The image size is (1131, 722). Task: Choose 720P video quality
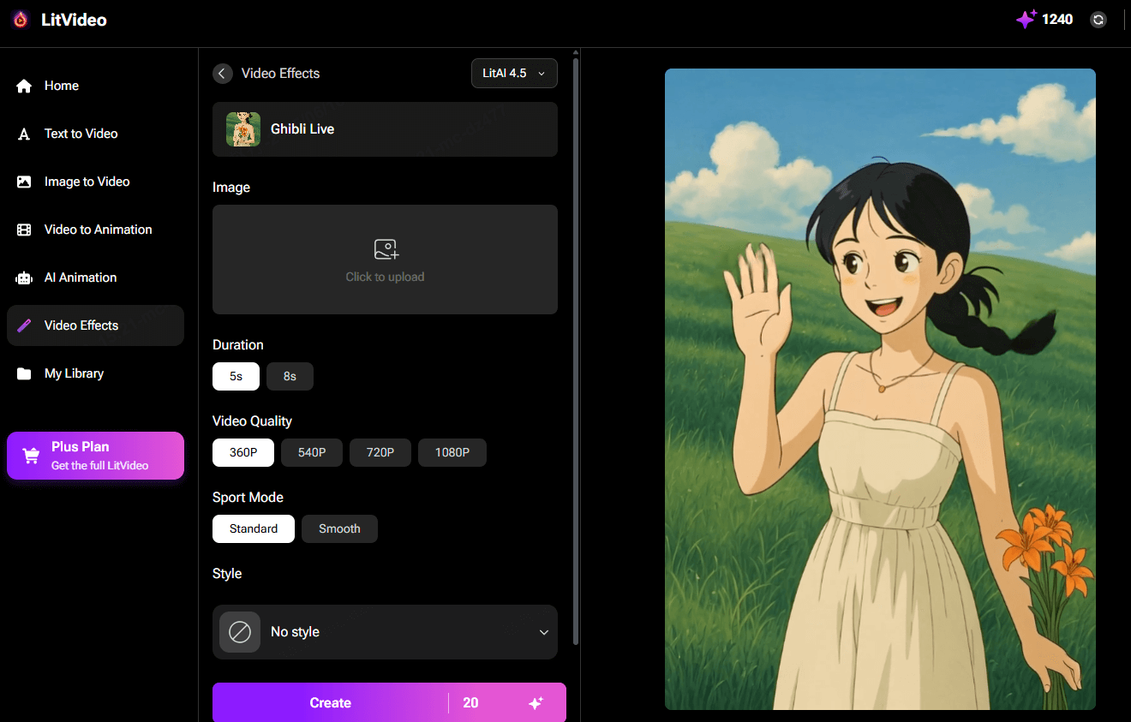tap(380, 453)
